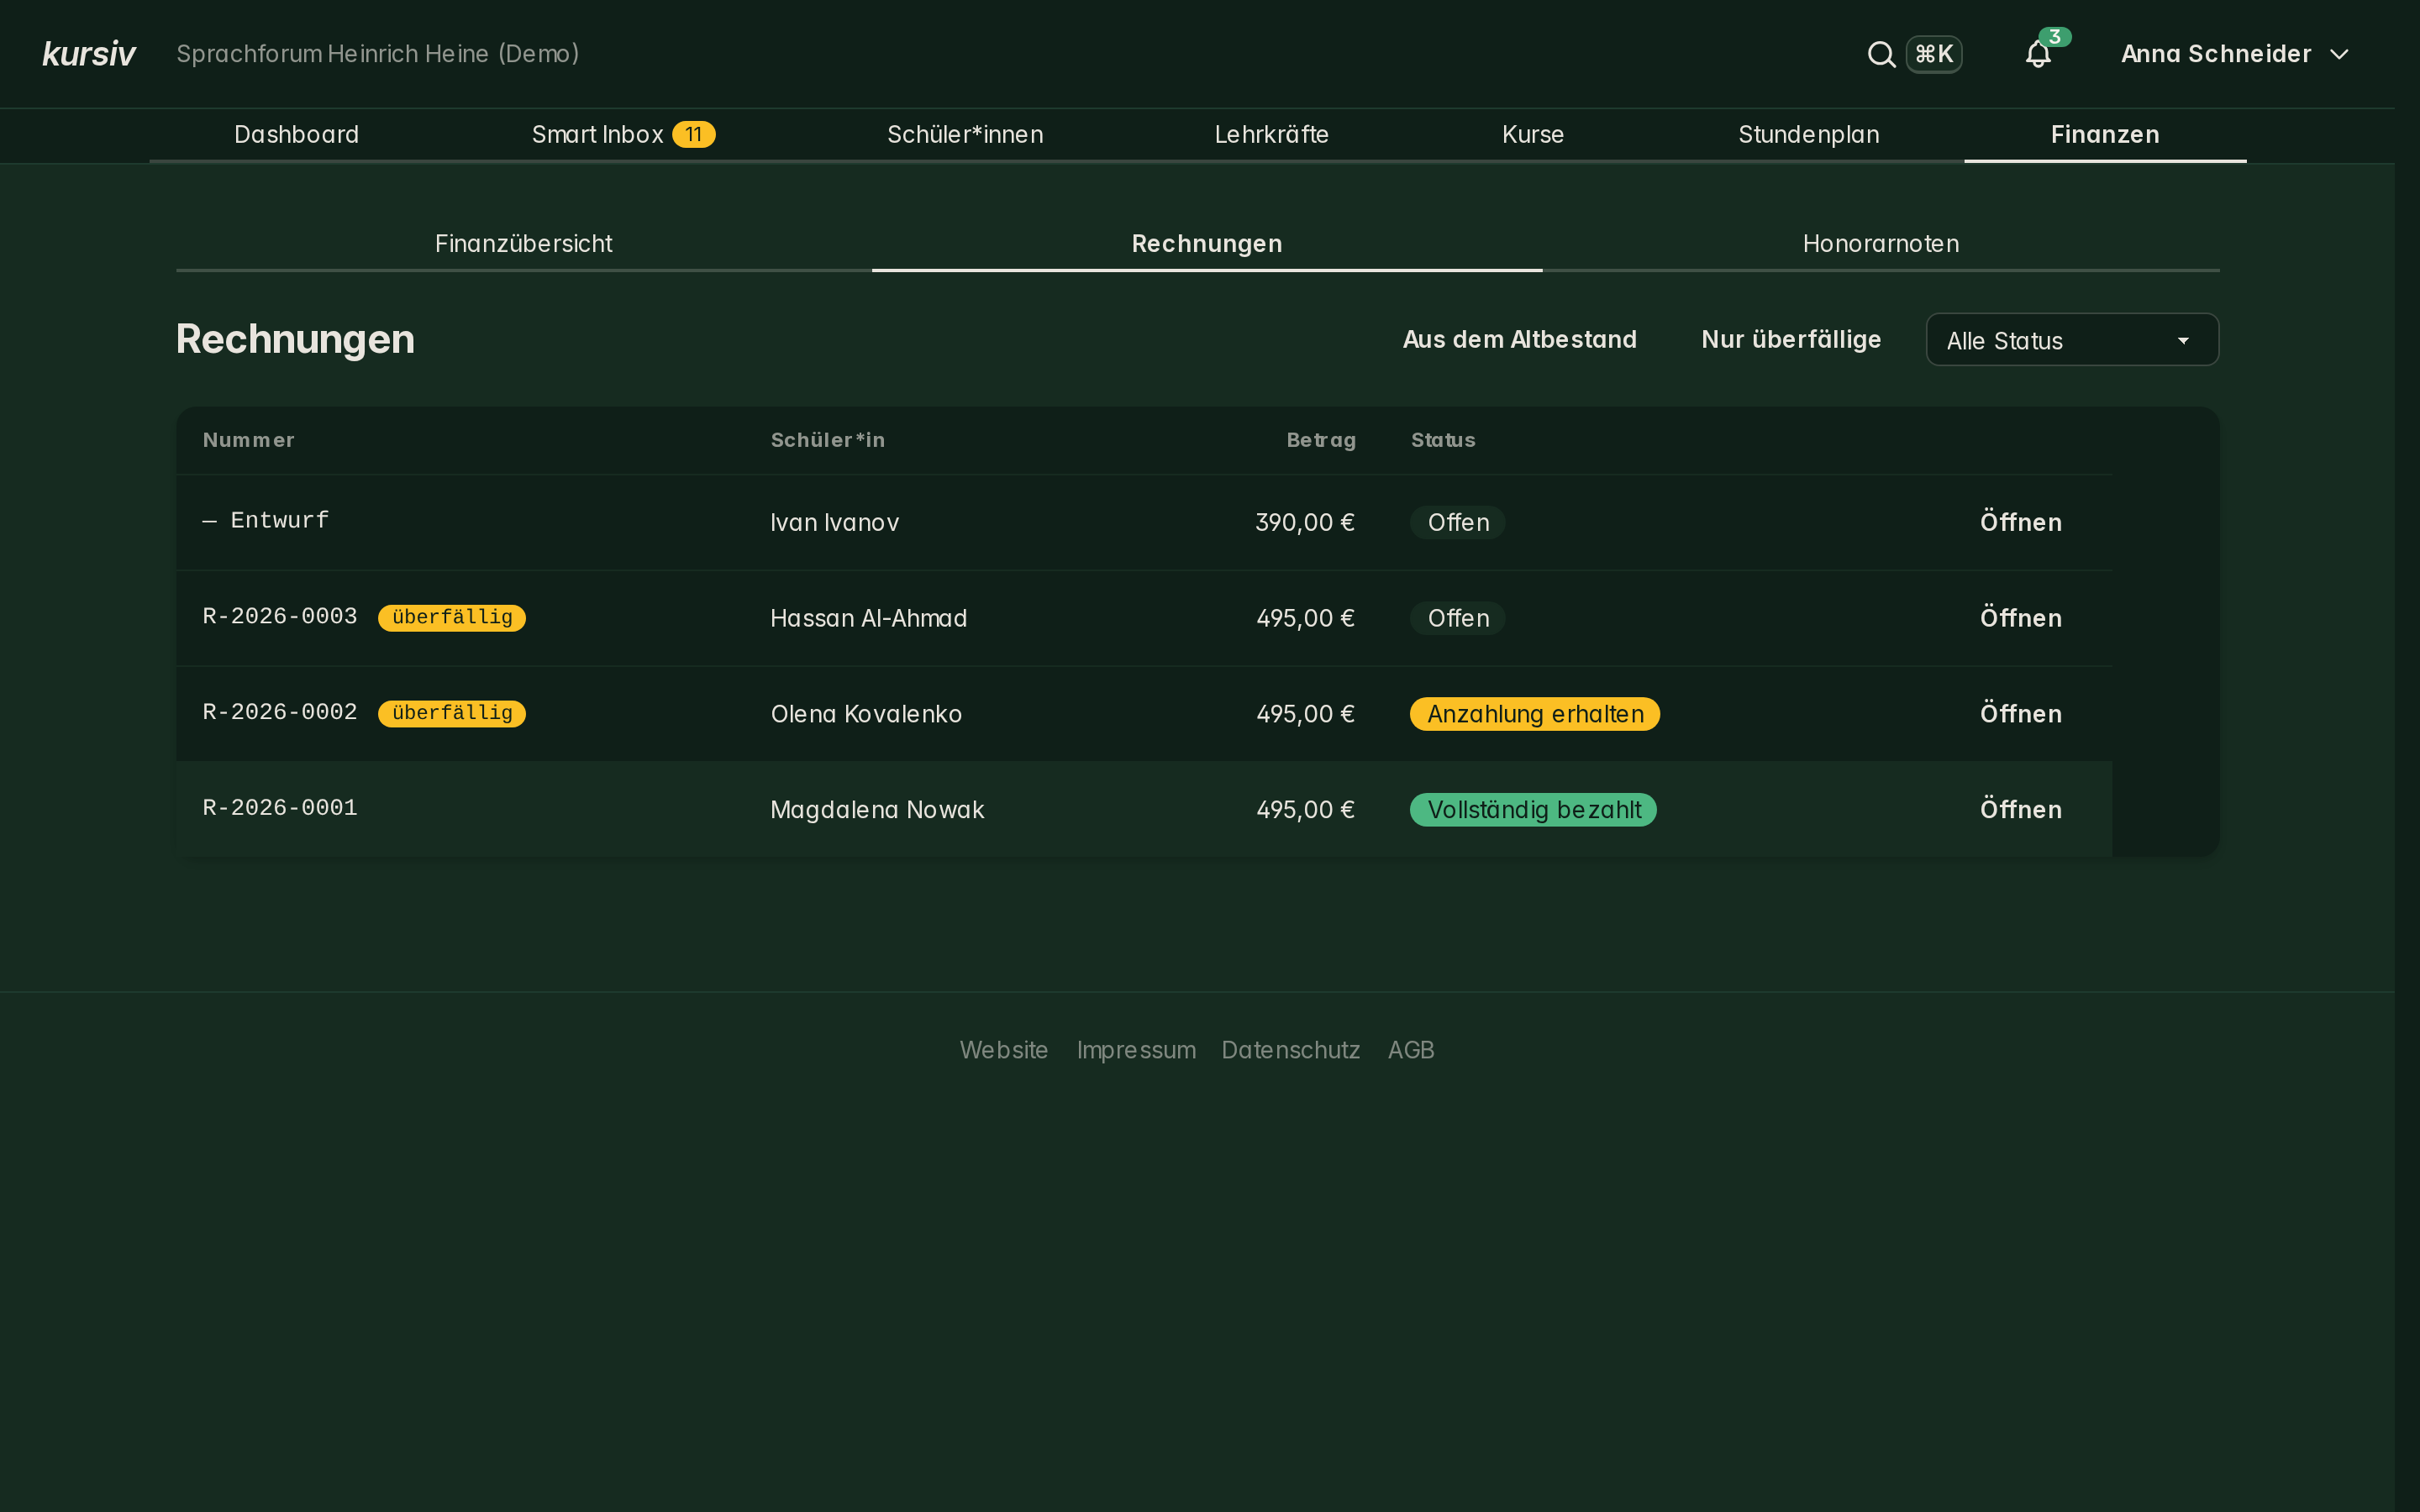
Task: Click the Betrag column header
Action: click(x=1321, y=440)
